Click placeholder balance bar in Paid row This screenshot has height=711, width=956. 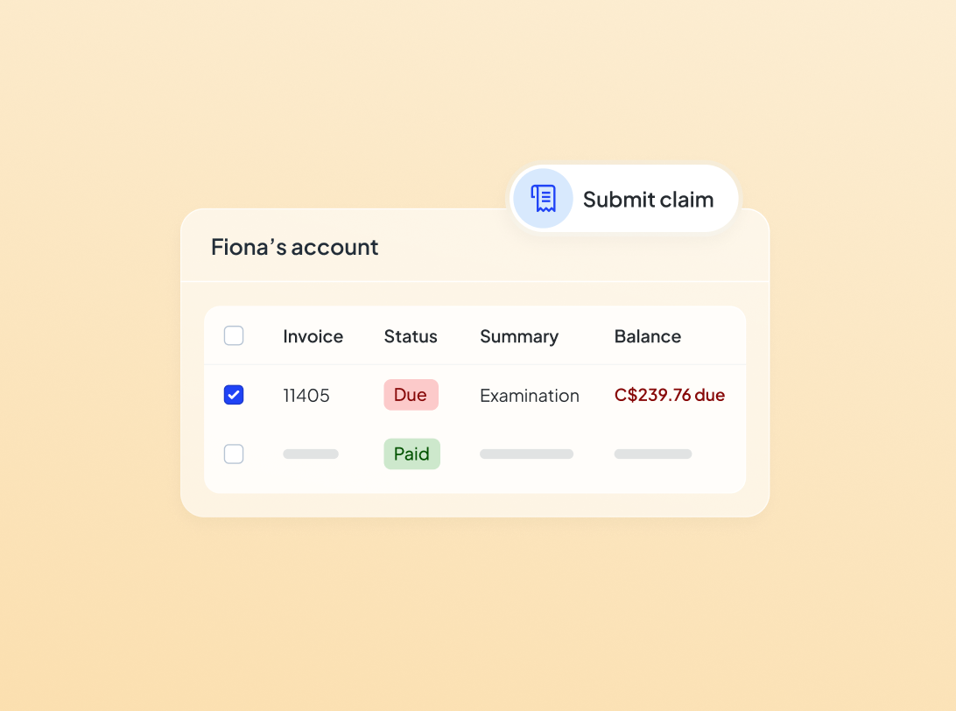pyautogui.click(x=653, y=454)
